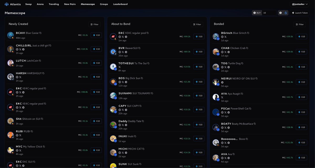Open BGrinch's X icon
The height and width of the screenshot is (168, 315).
click(225, 37)
